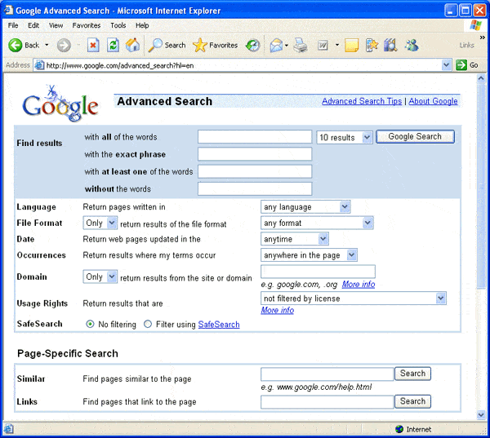
Task: Open Domain Only dropdown
Action: point(100,277)
